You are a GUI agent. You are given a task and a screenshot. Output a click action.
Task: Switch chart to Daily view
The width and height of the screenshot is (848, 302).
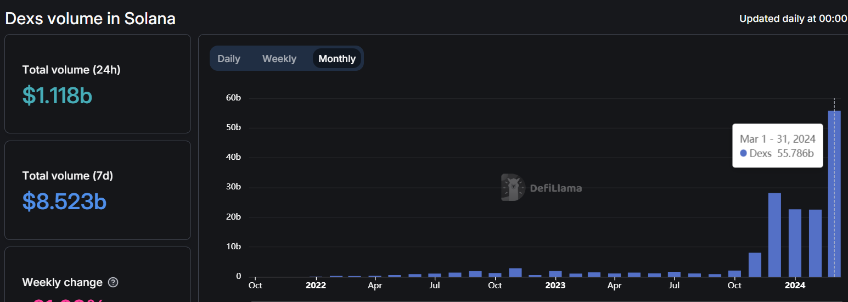click(x=229, y=59)
